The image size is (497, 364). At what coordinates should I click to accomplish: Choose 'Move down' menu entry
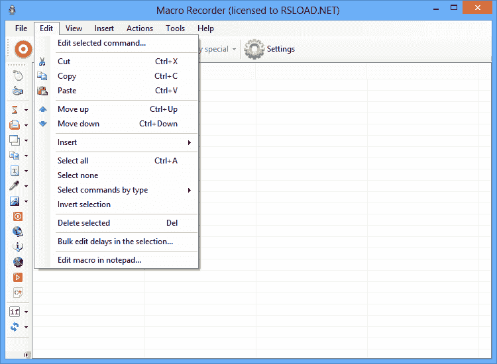(117, 124)
